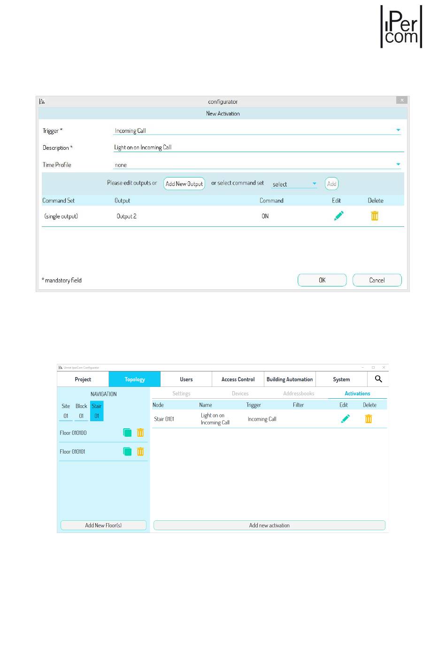Click Add New Floor(s) button
This screenshot has width=446, height=656.
coord(103,525)
